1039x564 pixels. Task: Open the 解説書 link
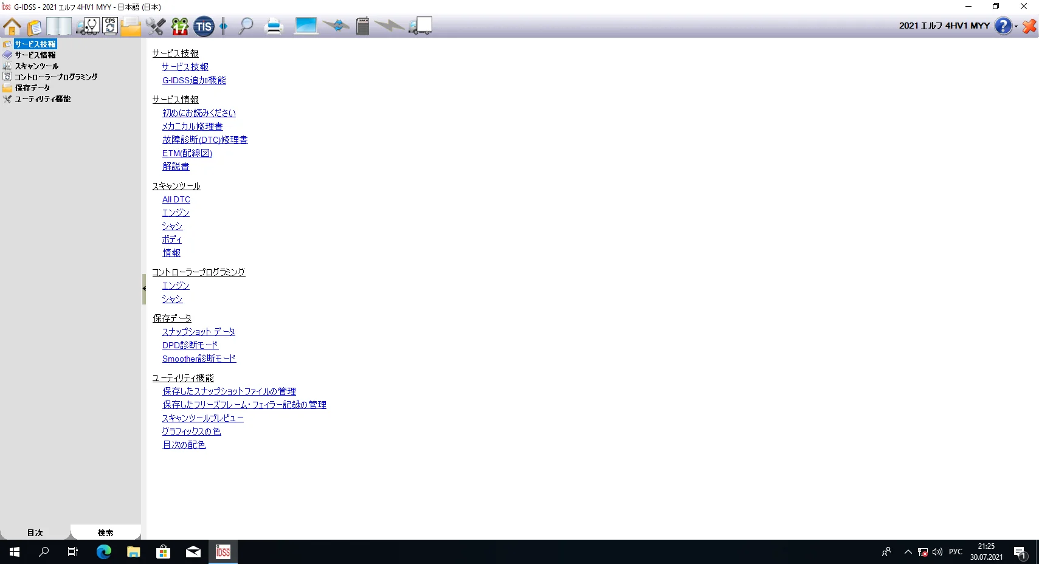pos(176,167)
